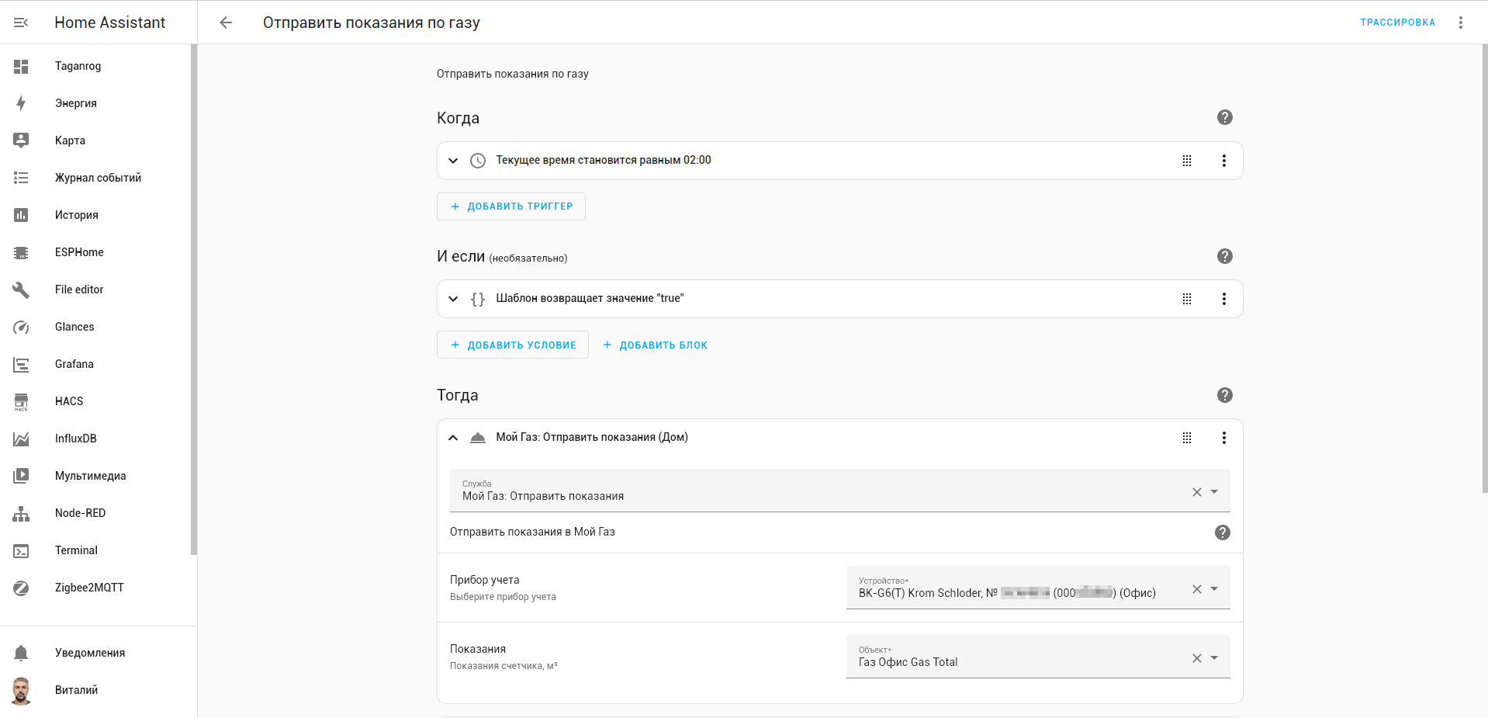1488x718 pixels.
Task: Click the Glances gauge icon
Action: (21, 327)
